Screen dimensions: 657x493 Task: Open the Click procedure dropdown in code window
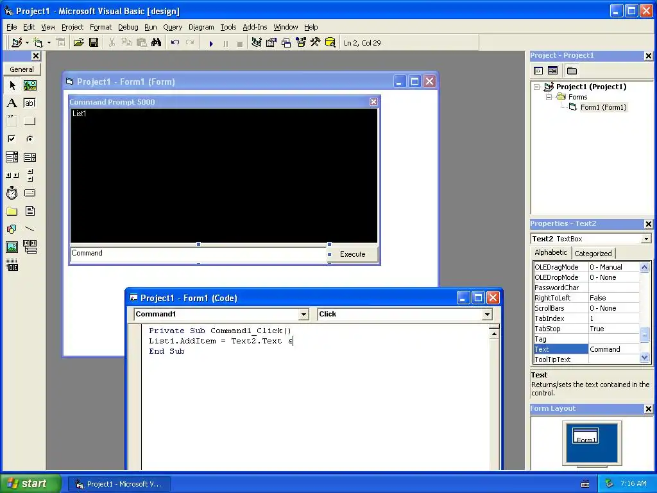point(487,315)
